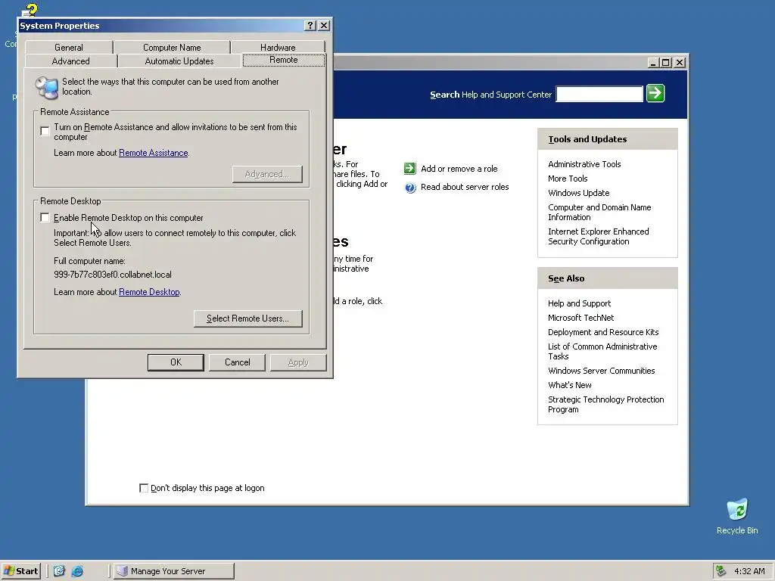Enable Remote Assistance checkbox

(45, 131)
